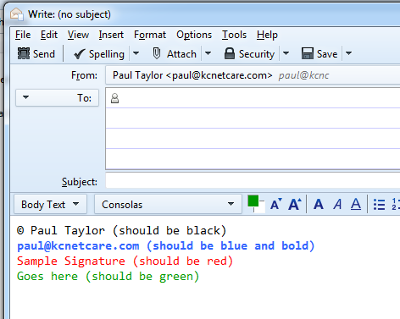Image resolution: width=400 pixels, height=319 pixels.
Task: Save the message with the Save button
Action: pos(319,53)
